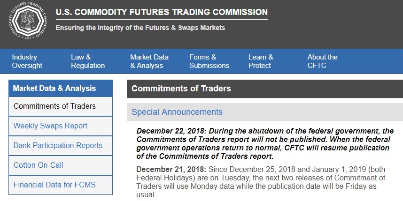Viewport: 403px width, 201px height.
Task: Select the Cotton On-Call sidebar link
Action: pyautogui.click(x=39, y=165)
